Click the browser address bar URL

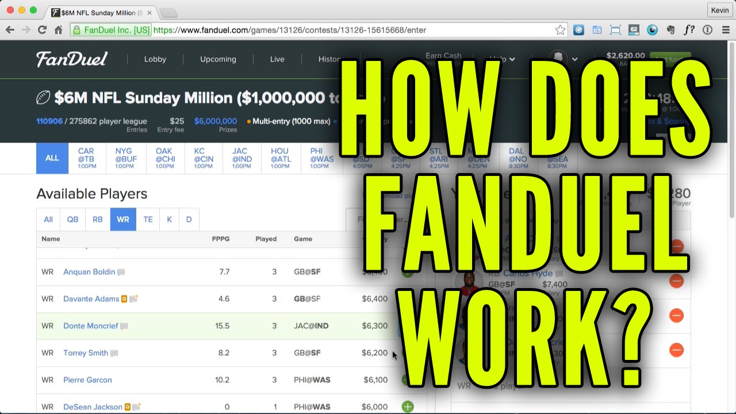point(290,30)
